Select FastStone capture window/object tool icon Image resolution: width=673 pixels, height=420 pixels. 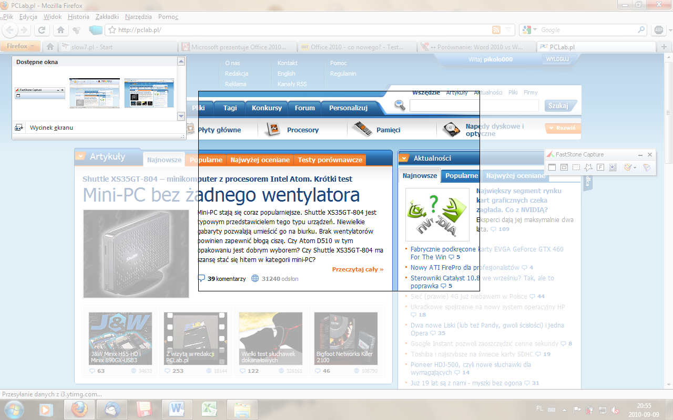click(x=564, y=167)
